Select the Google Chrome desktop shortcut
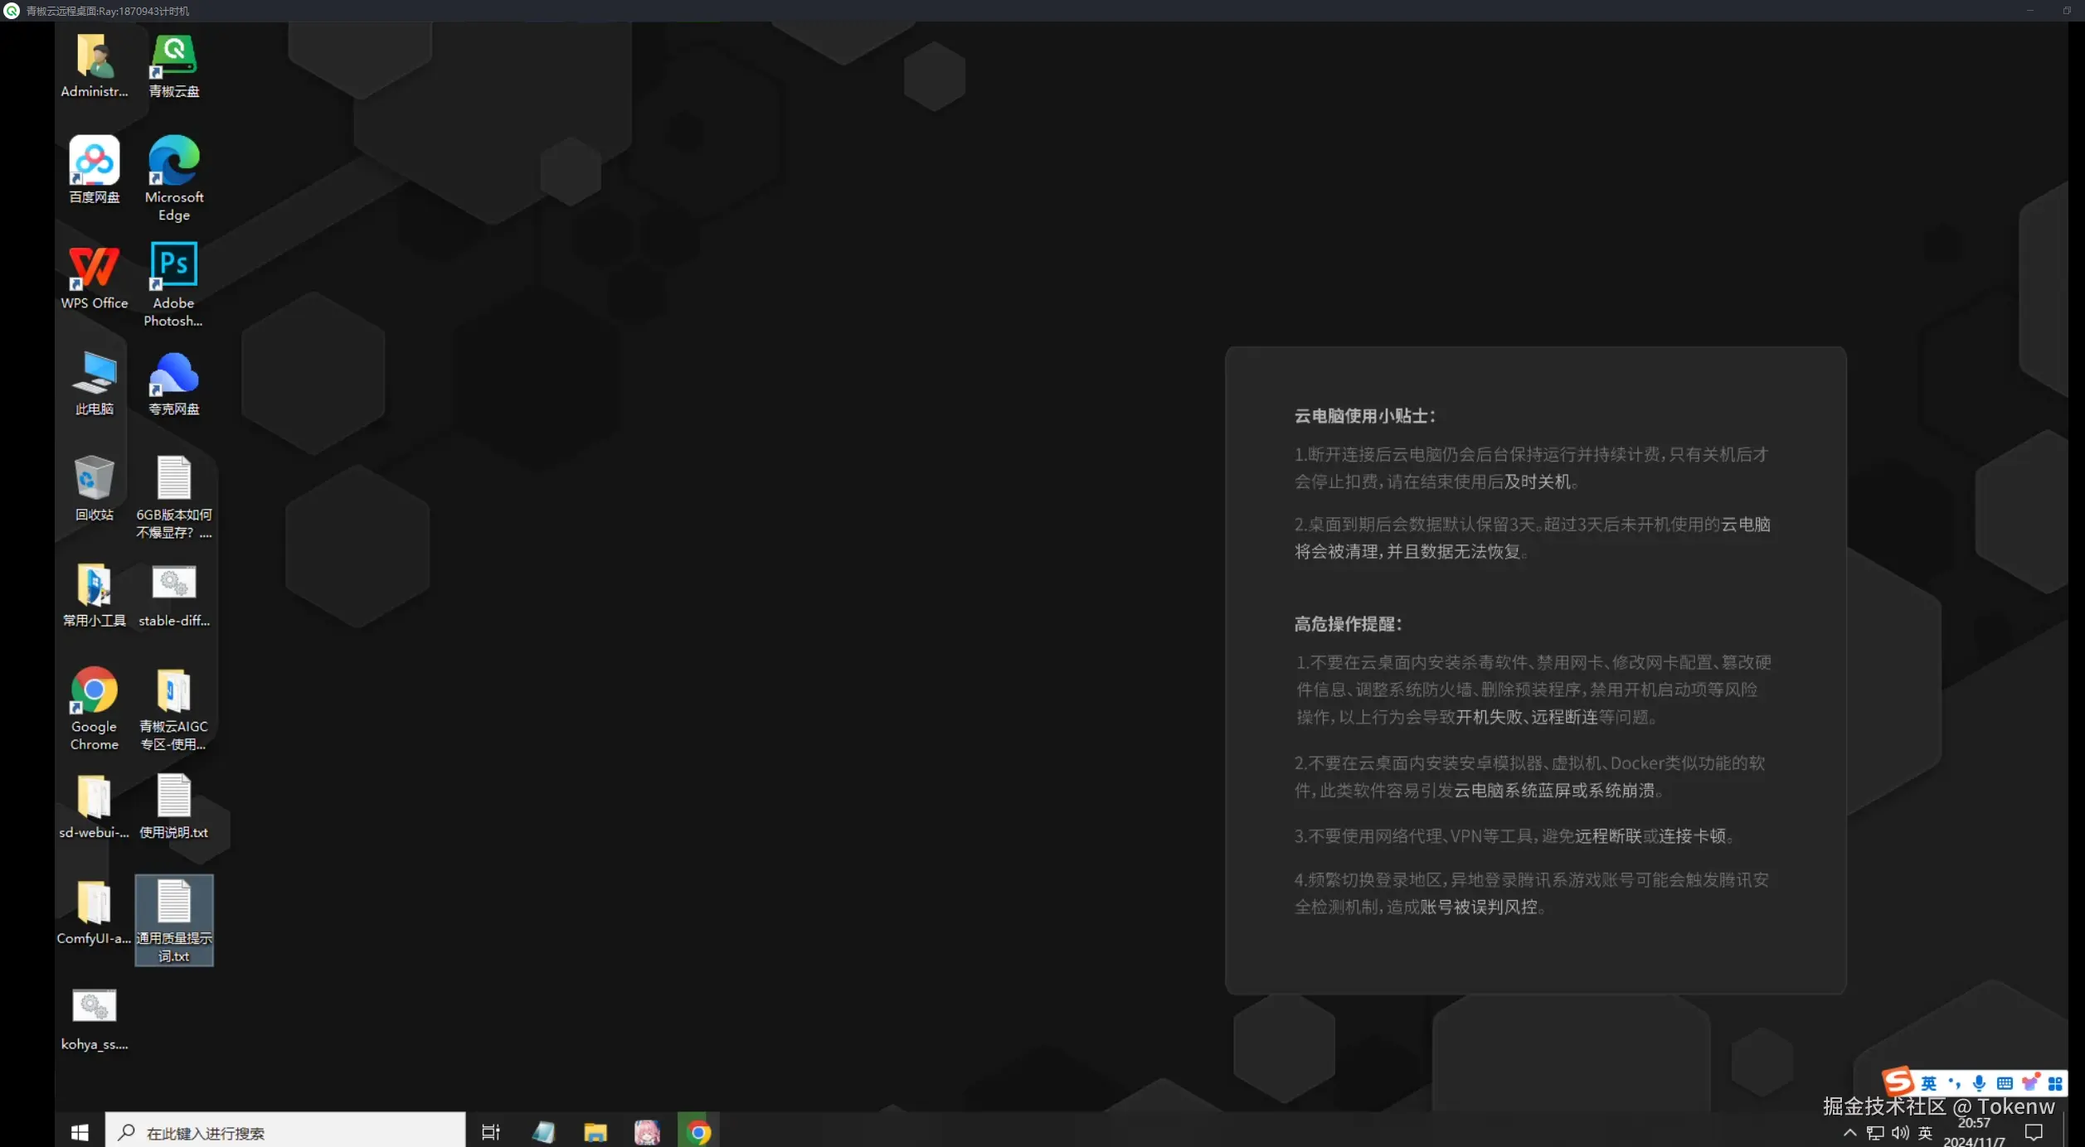 94,690
